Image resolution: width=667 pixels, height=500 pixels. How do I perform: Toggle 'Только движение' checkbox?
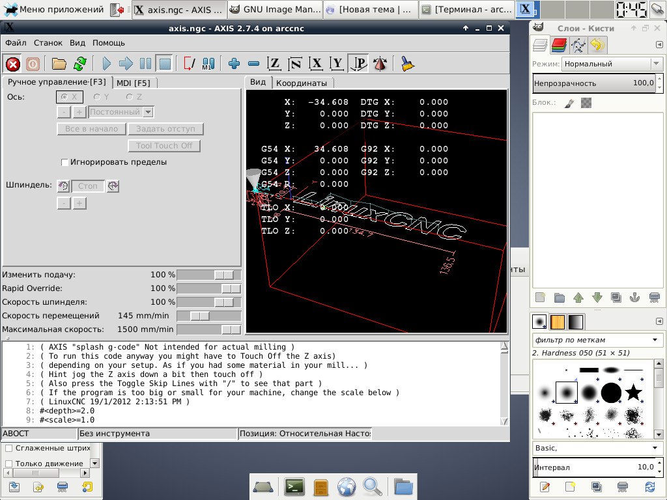tap(9, 464)
